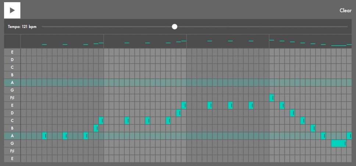Click the long G marker in the overview strip
The image size is (356, 166).
(x=339, y=45)
